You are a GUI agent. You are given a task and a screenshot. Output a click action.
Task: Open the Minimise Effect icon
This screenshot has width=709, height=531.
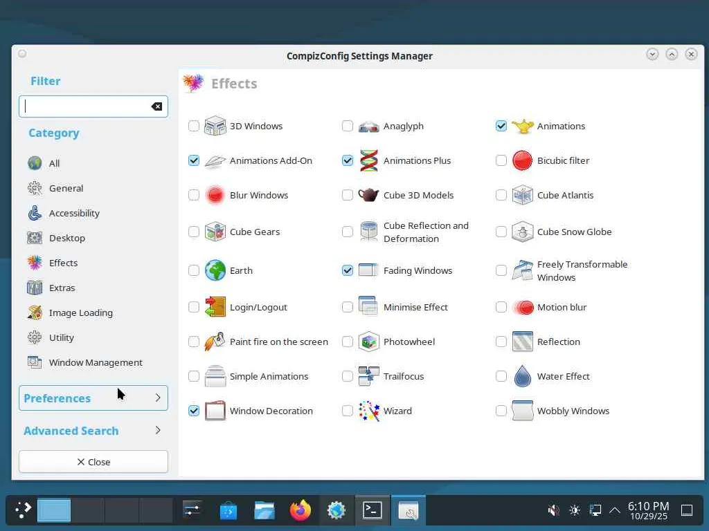[x=368, y=307]
